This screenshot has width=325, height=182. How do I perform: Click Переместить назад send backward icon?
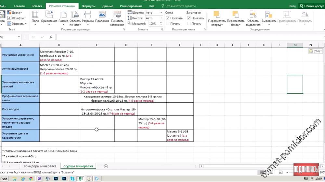pyautogui.click(x=236, y=18)
